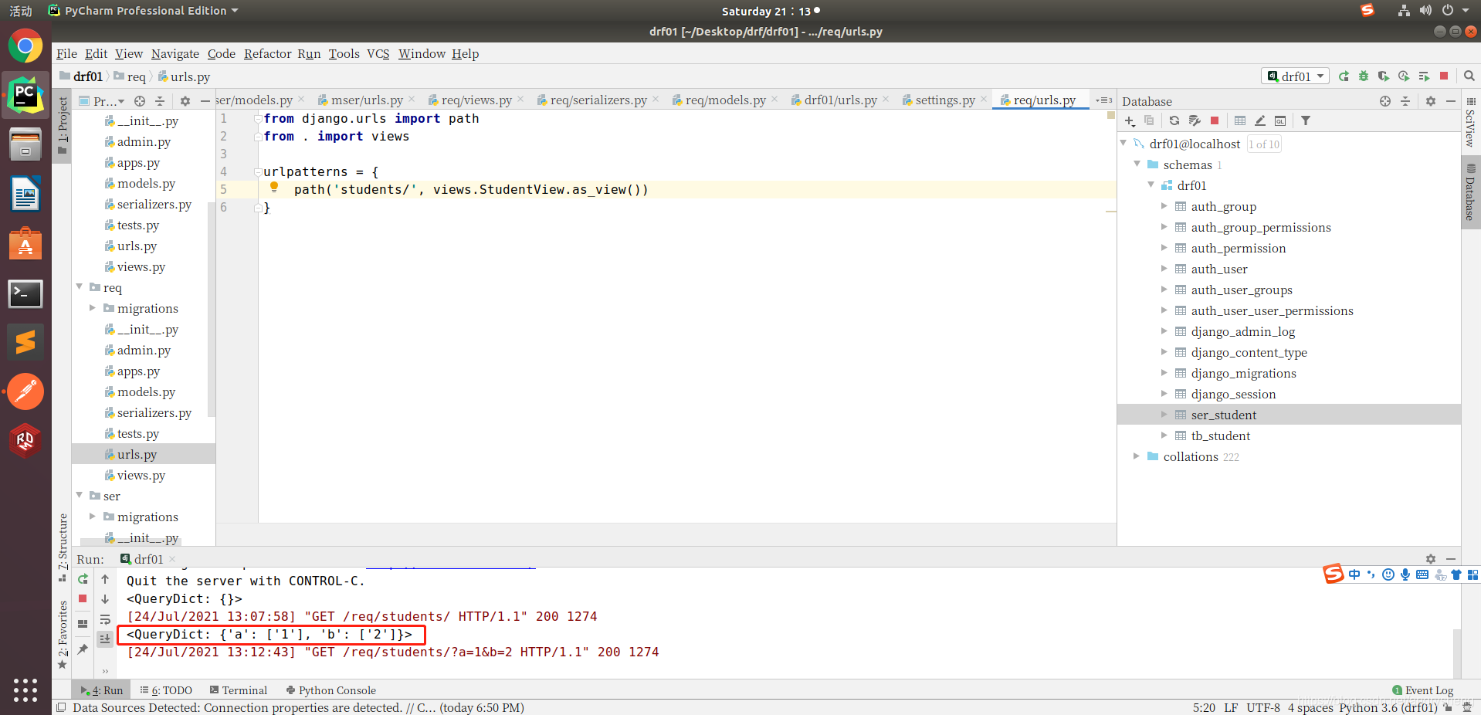Click the Python 3.6 (drf01) interpreter
Image resolution: width=1481 pixels, height=715 pixels.
tap(1388, 707)
